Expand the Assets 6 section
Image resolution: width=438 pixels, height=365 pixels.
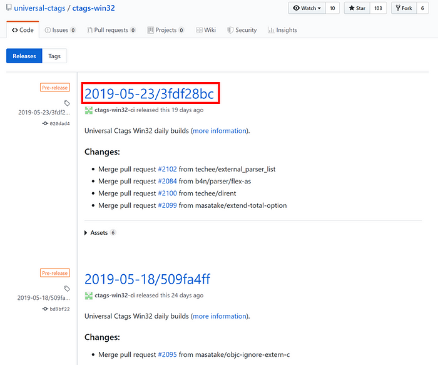point(99,232)
